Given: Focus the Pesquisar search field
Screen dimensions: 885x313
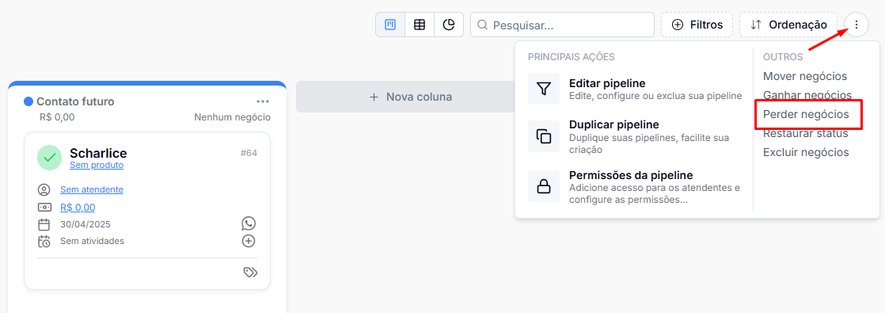Looking at the screenshot, I should click(x=562, y=25).
